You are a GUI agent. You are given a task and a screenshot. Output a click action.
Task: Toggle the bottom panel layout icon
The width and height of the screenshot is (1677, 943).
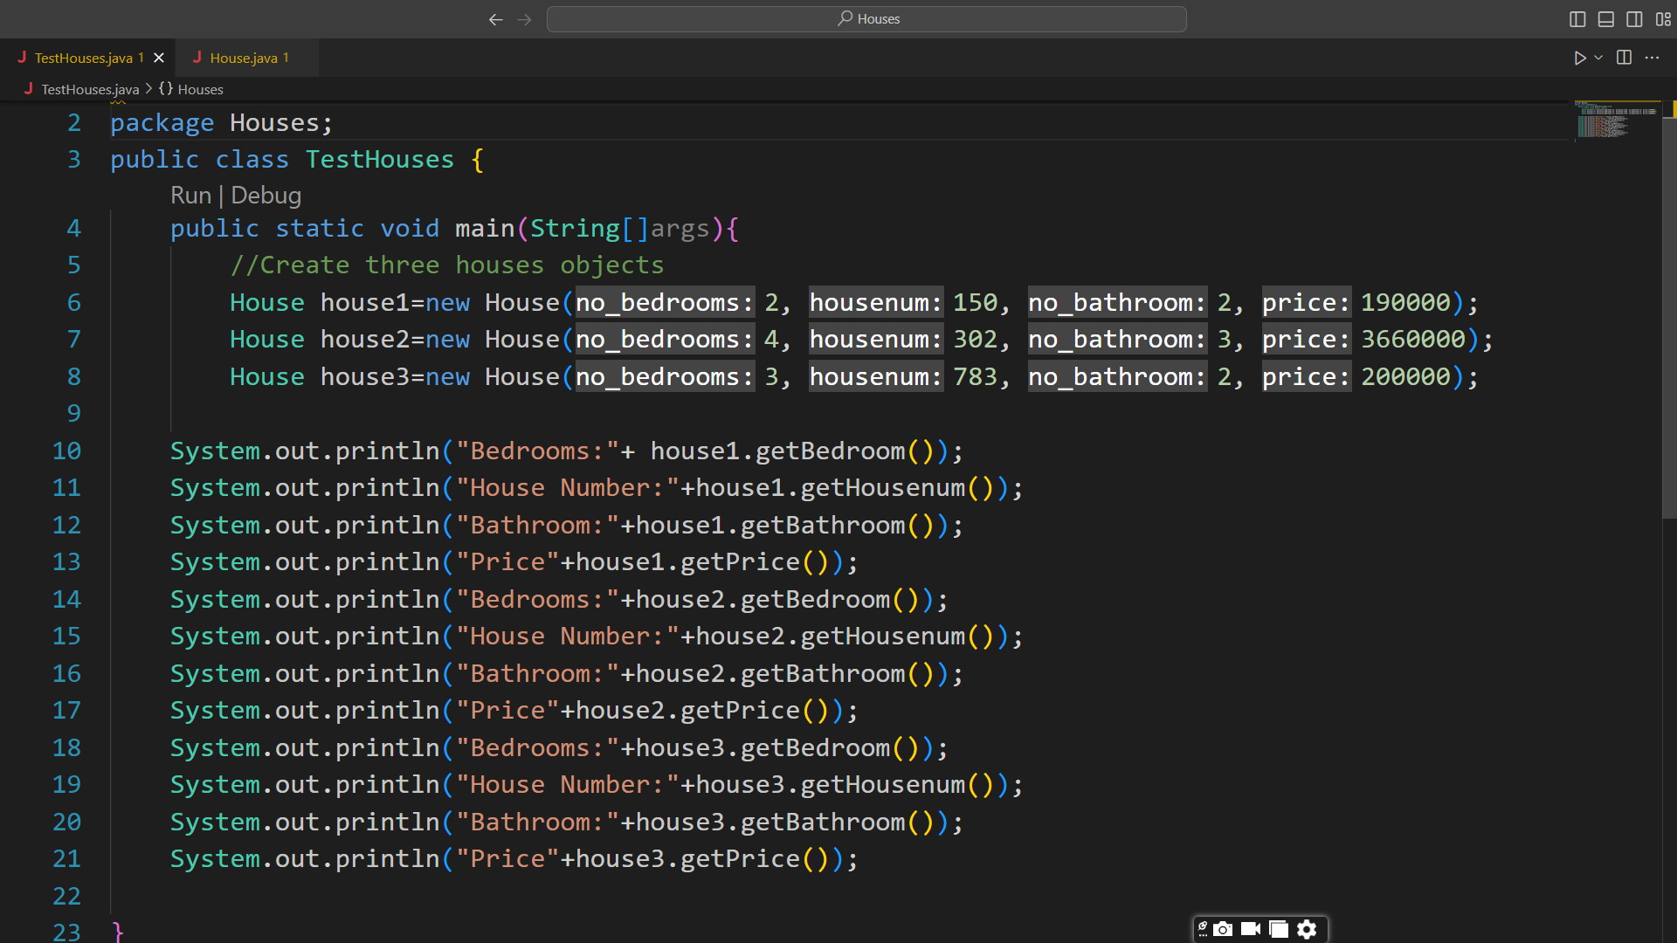pos(1605,19)
